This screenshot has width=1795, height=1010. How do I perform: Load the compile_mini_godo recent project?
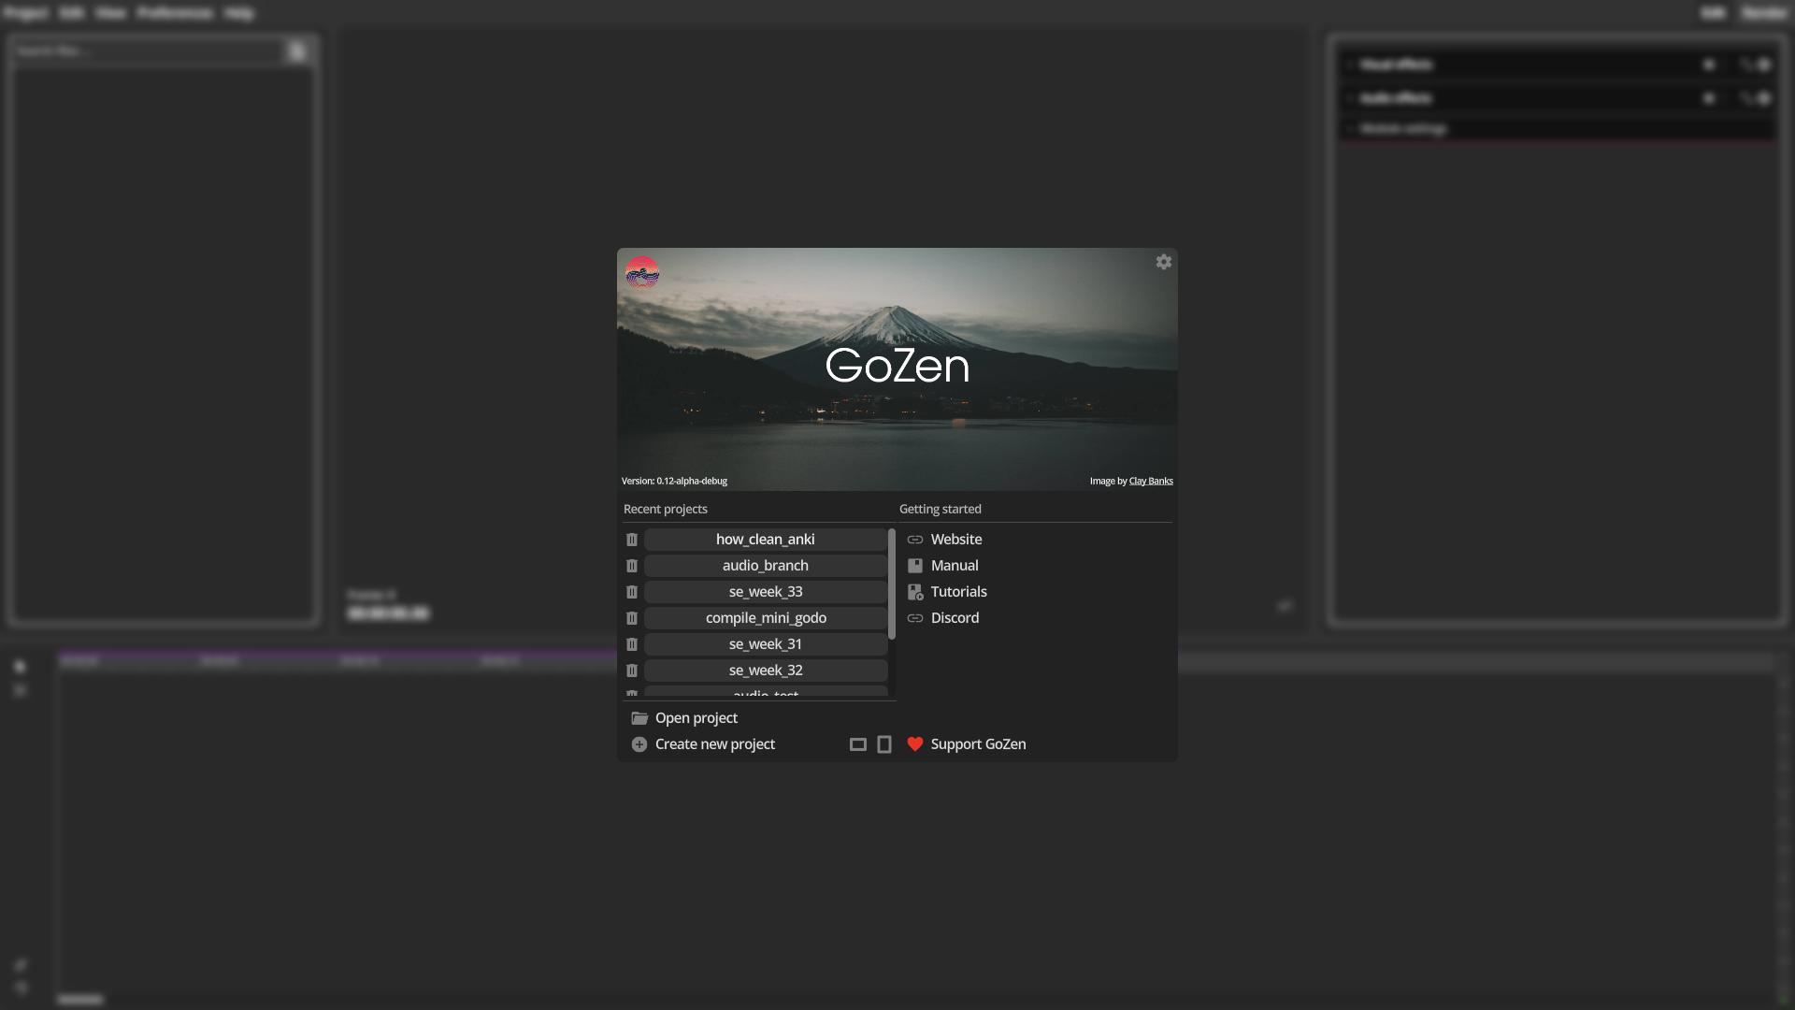point(766,618)
